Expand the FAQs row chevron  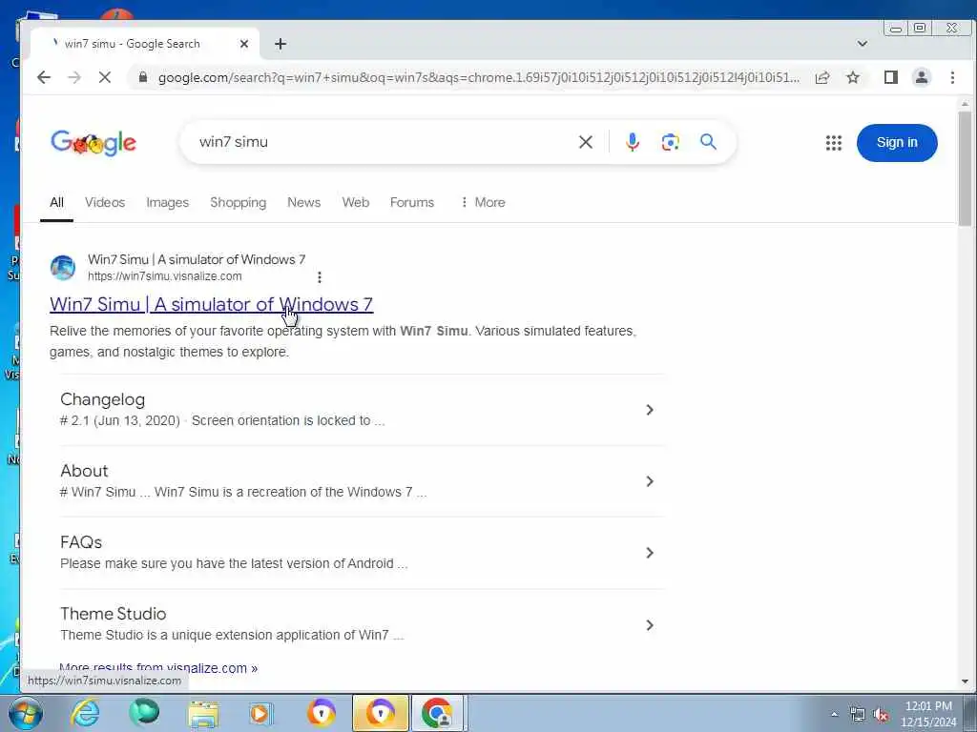(649, 553)
